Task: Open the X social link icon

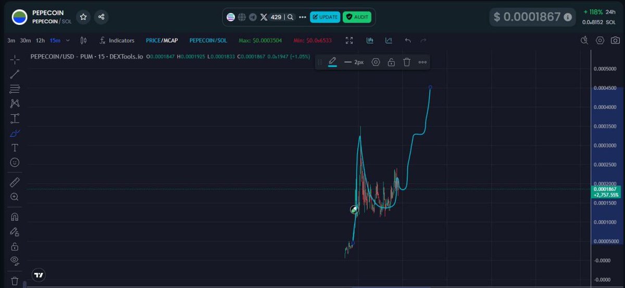Action: (264, 17)
